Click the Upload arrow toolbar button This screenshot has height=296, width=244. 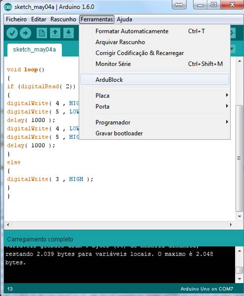[25, 33]
